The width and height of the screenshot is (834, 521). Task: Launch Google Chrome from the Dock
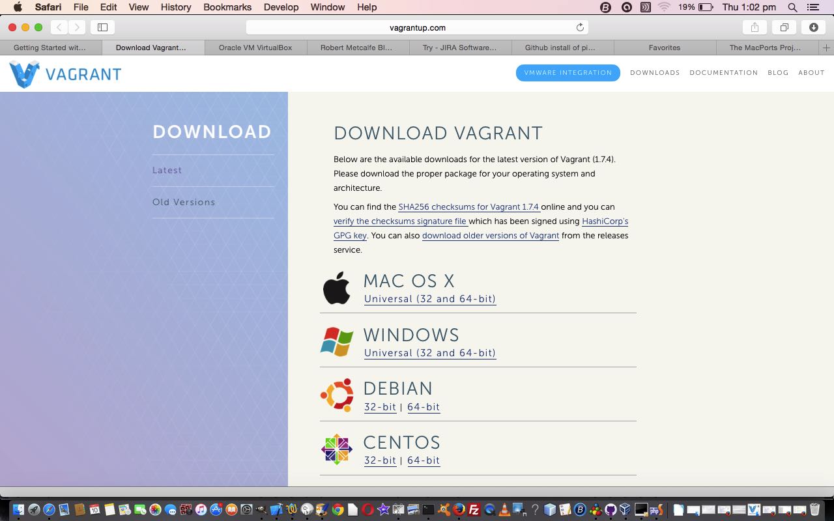tap(338, 509)
